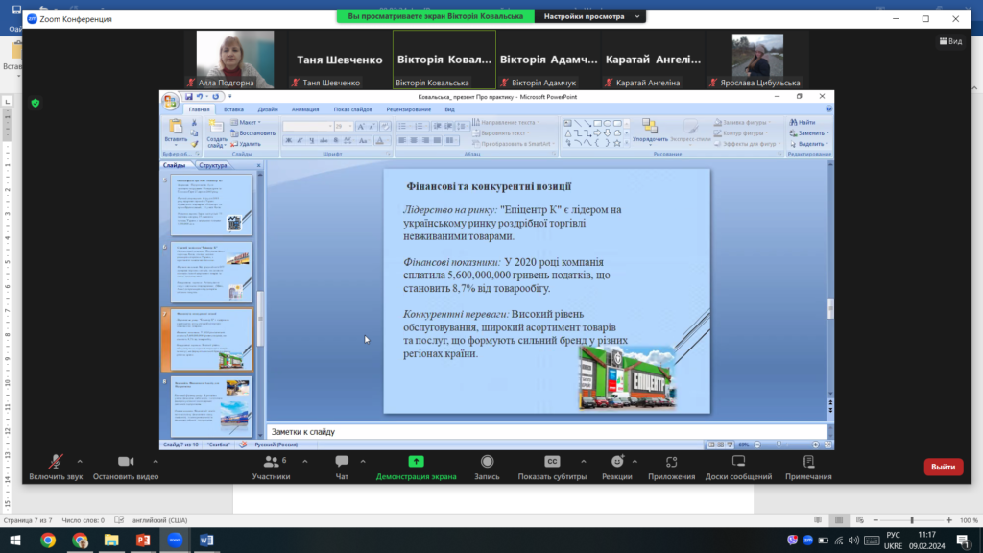The height and width of the screenshot is (553, 983).
Task: Toggle bold in PowerPoint font group
Action: (288, 140)
